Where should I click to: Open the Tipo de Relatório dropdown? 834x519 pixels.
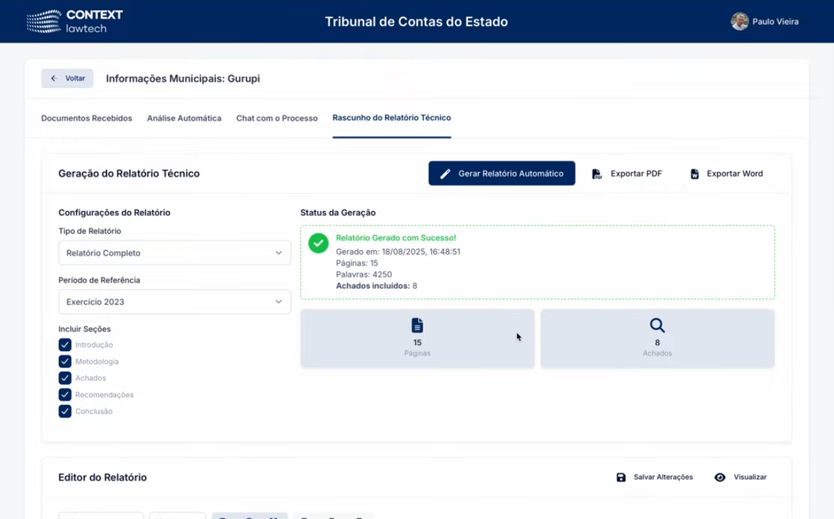[x=174, y=252]
